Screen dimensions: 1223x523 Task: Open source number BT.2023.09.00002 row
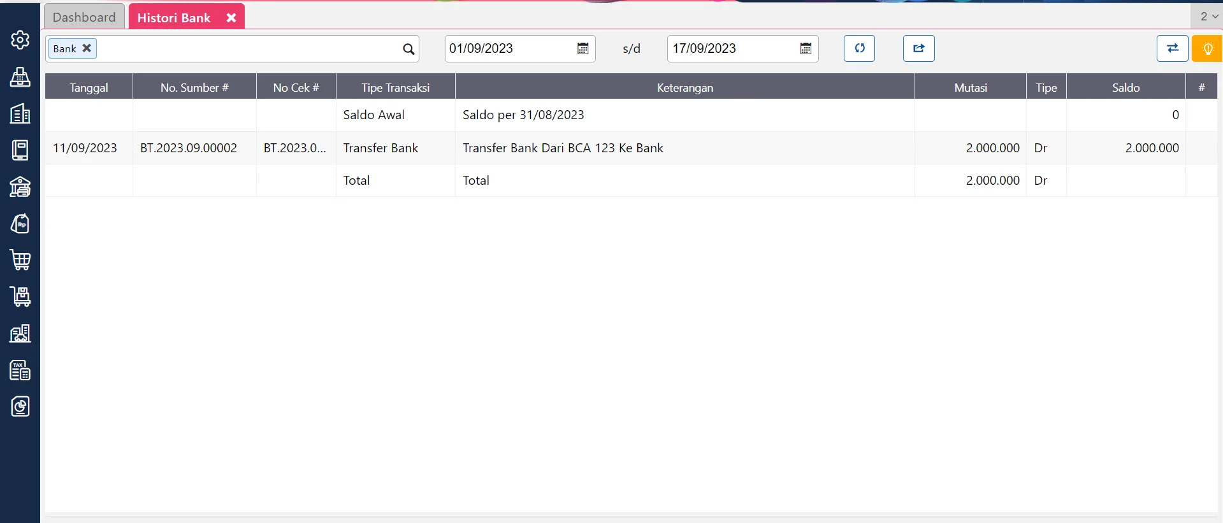point(189,148)
